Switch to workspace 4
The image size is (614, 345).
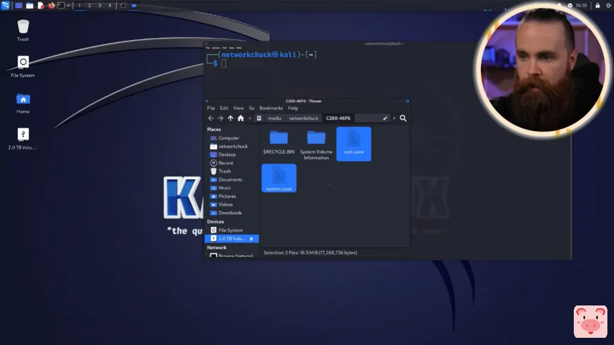pyautogui.click(x=110, y=5)
